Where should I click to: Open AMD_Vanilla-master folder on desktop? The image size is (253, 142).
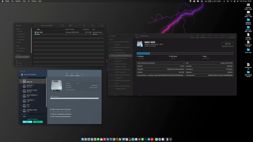pos(248,74)
